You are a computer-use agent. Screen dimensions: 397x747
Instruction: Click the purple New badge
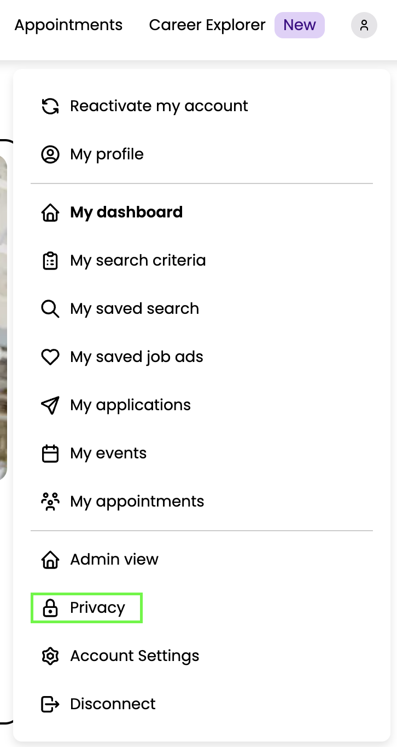(300, 25)
